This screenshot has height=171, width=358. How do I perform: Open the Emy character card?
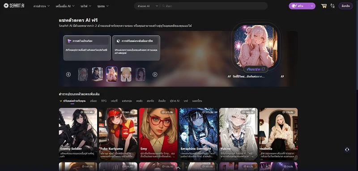click(x=158, y=134)
